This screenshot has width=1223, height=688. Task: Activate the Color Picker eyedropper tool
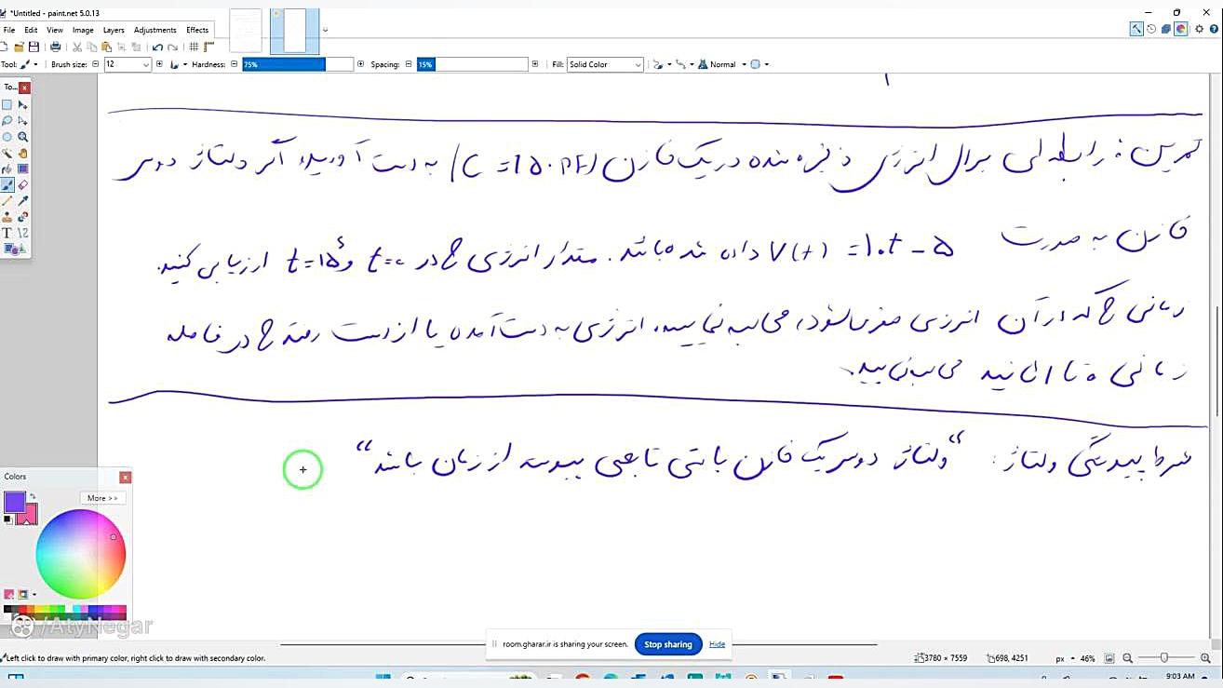[23, 200]
